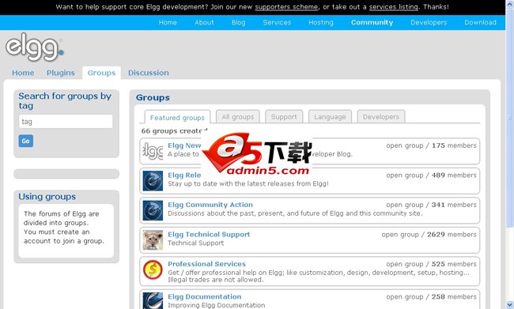Click the Go search button

point(26,141)
